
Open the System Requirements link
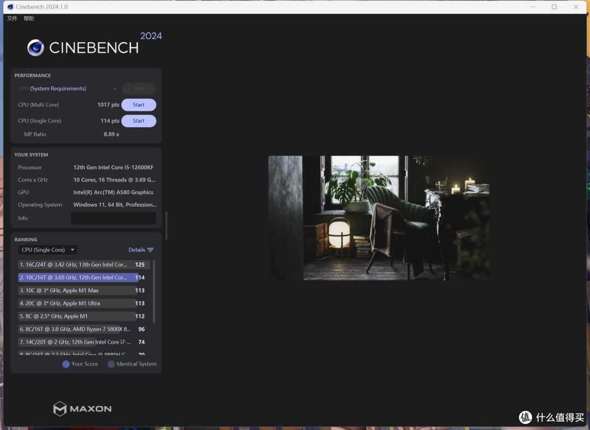[x=58, y=89]
